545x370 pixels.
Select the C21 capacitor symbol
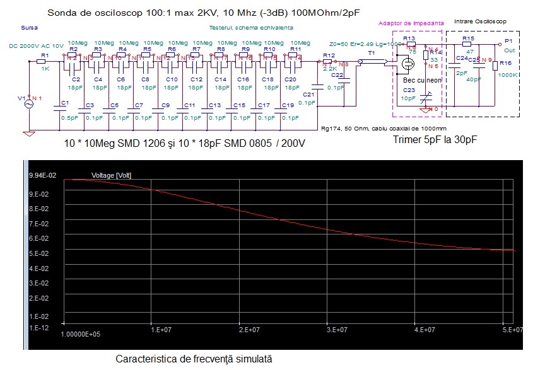(x=317, y=86)
